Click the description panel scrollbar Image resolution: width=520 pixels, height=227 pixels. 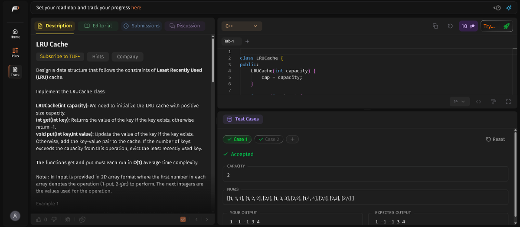click(213, 60)
